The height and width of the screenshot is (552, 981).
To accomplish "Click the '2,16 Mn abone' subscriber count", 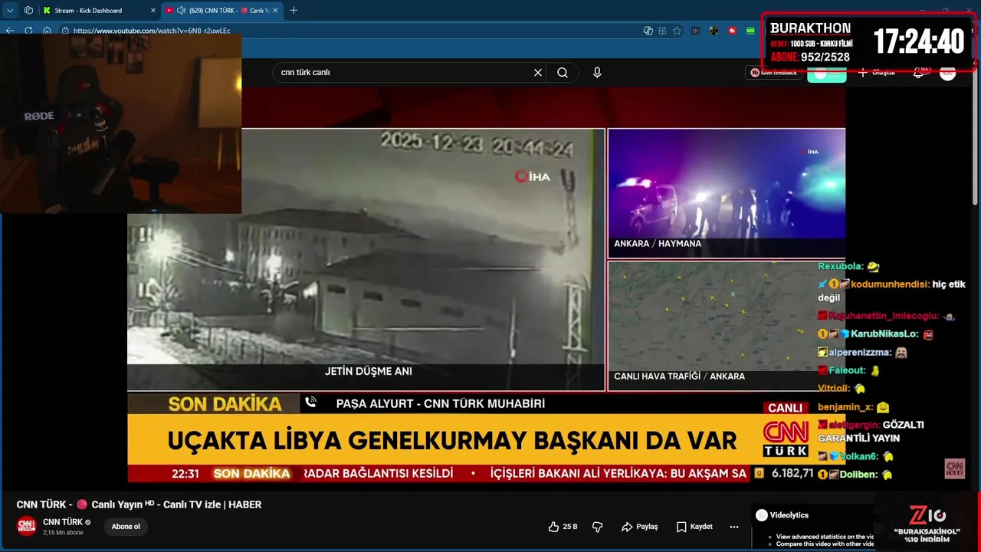I will [x=63, y=532].
